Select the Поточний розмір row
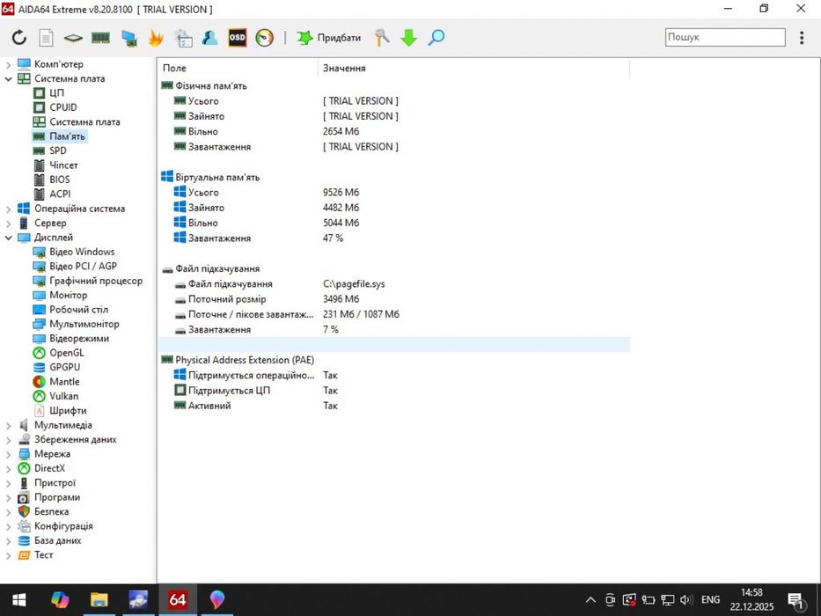 [x=393, y=299]
